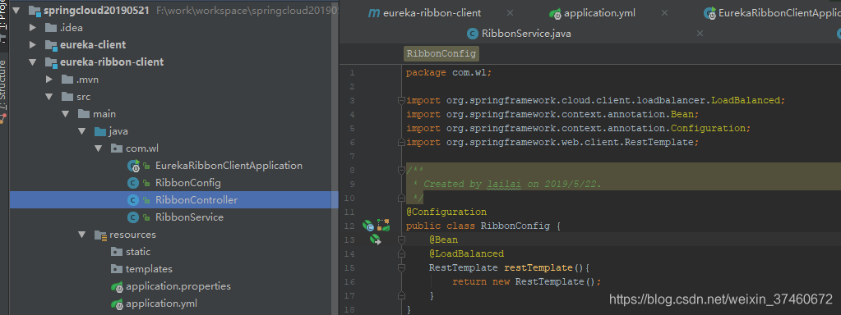Click line number 16 in gutter
The height and width of the screenshot is (315, 841).
pos(349,282)
